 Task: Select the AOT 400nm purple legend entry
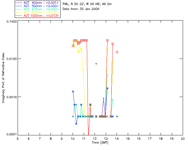37,3
